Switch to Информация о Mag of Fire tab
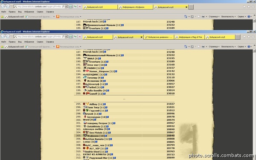Viewport: 256px width, 160px height. 189,37
